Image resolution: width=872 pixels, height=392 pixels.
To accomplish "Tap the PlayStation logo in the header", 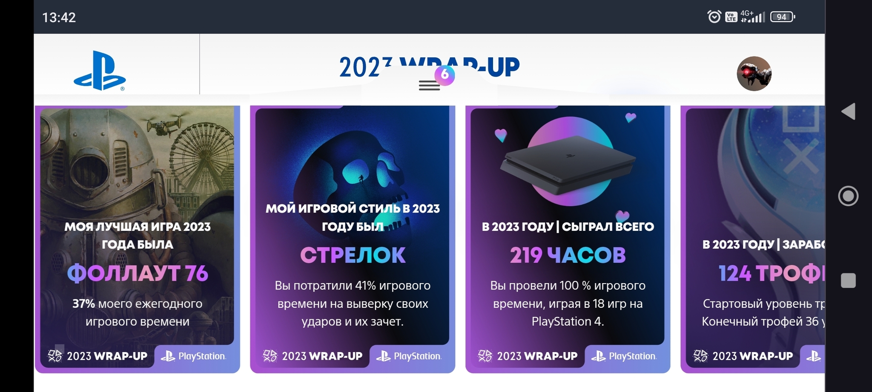I will 100,70.
